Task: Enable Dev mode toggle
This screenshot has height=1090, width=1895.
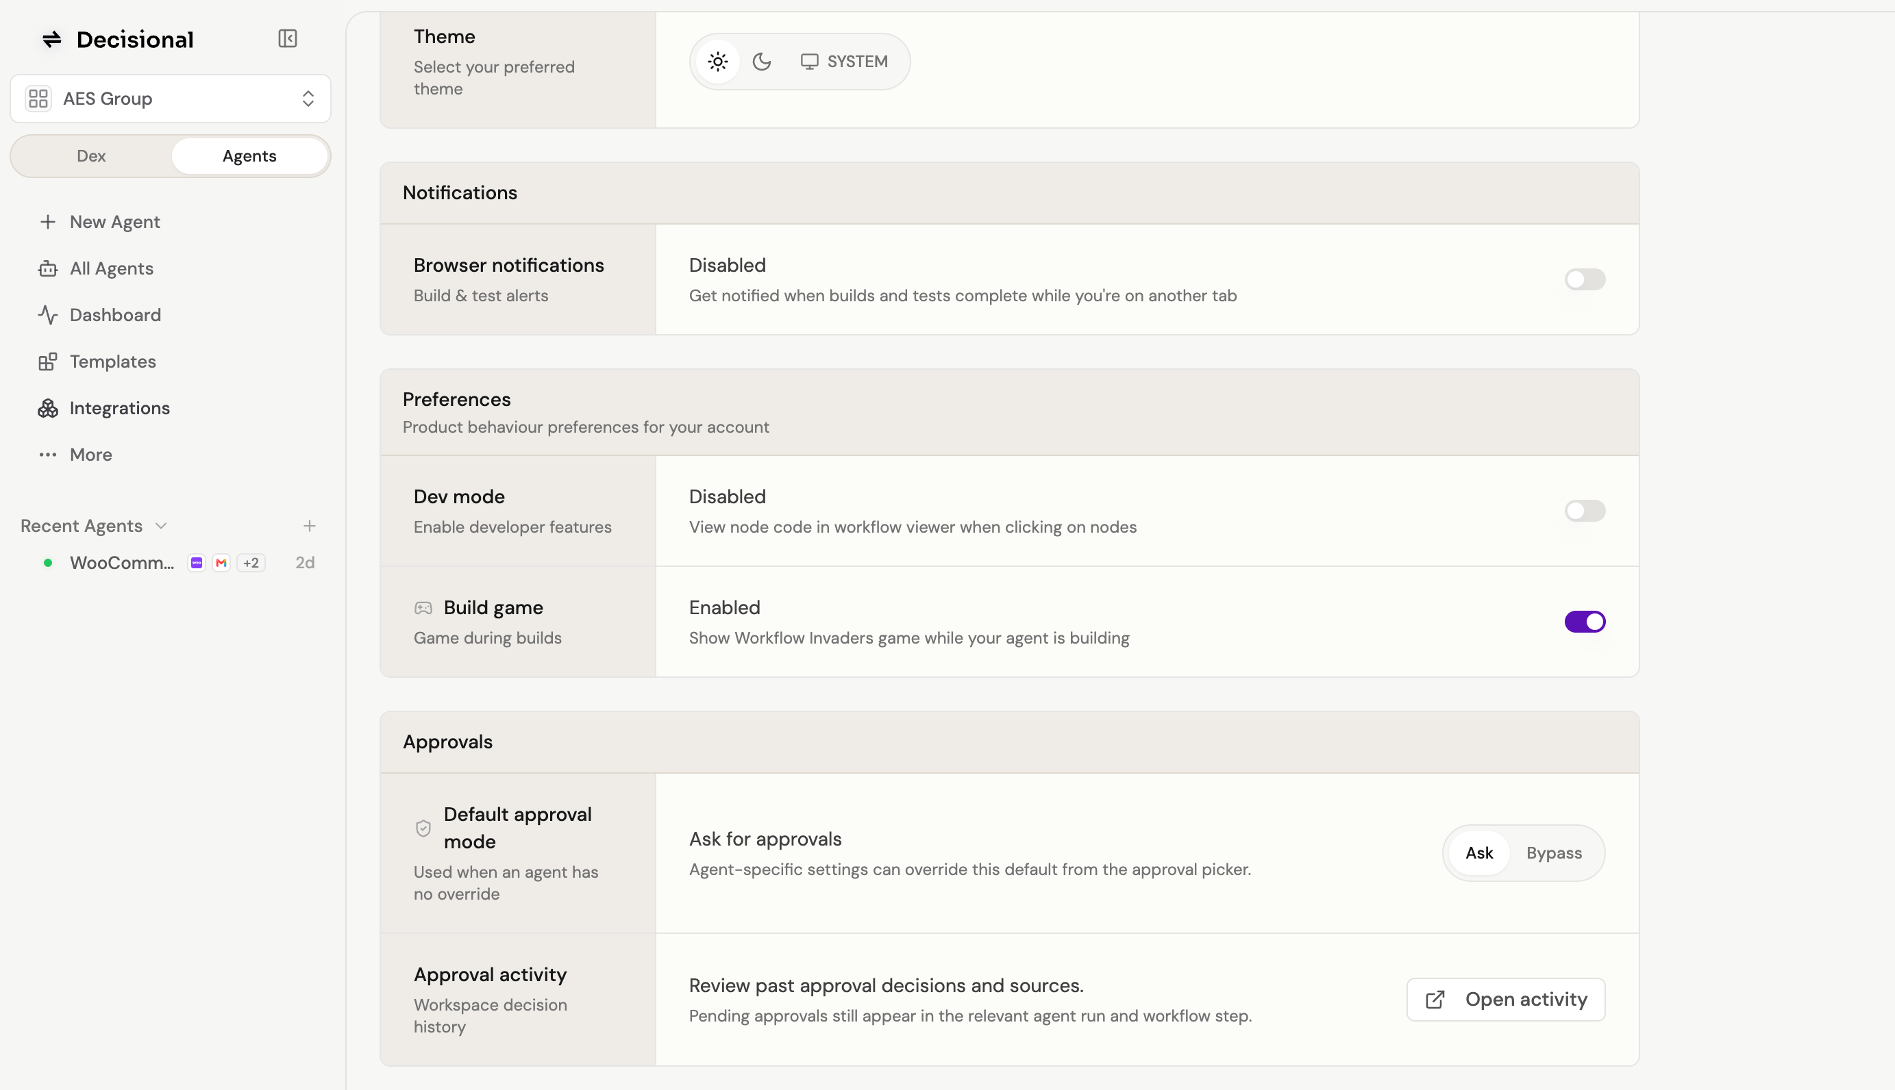Action: [1585, 511]
